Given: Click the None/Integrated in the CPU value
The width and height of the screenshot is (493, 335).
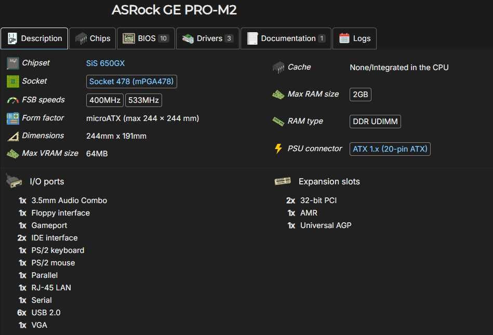Looking at the screenshot, I should [x=399, y=68].
